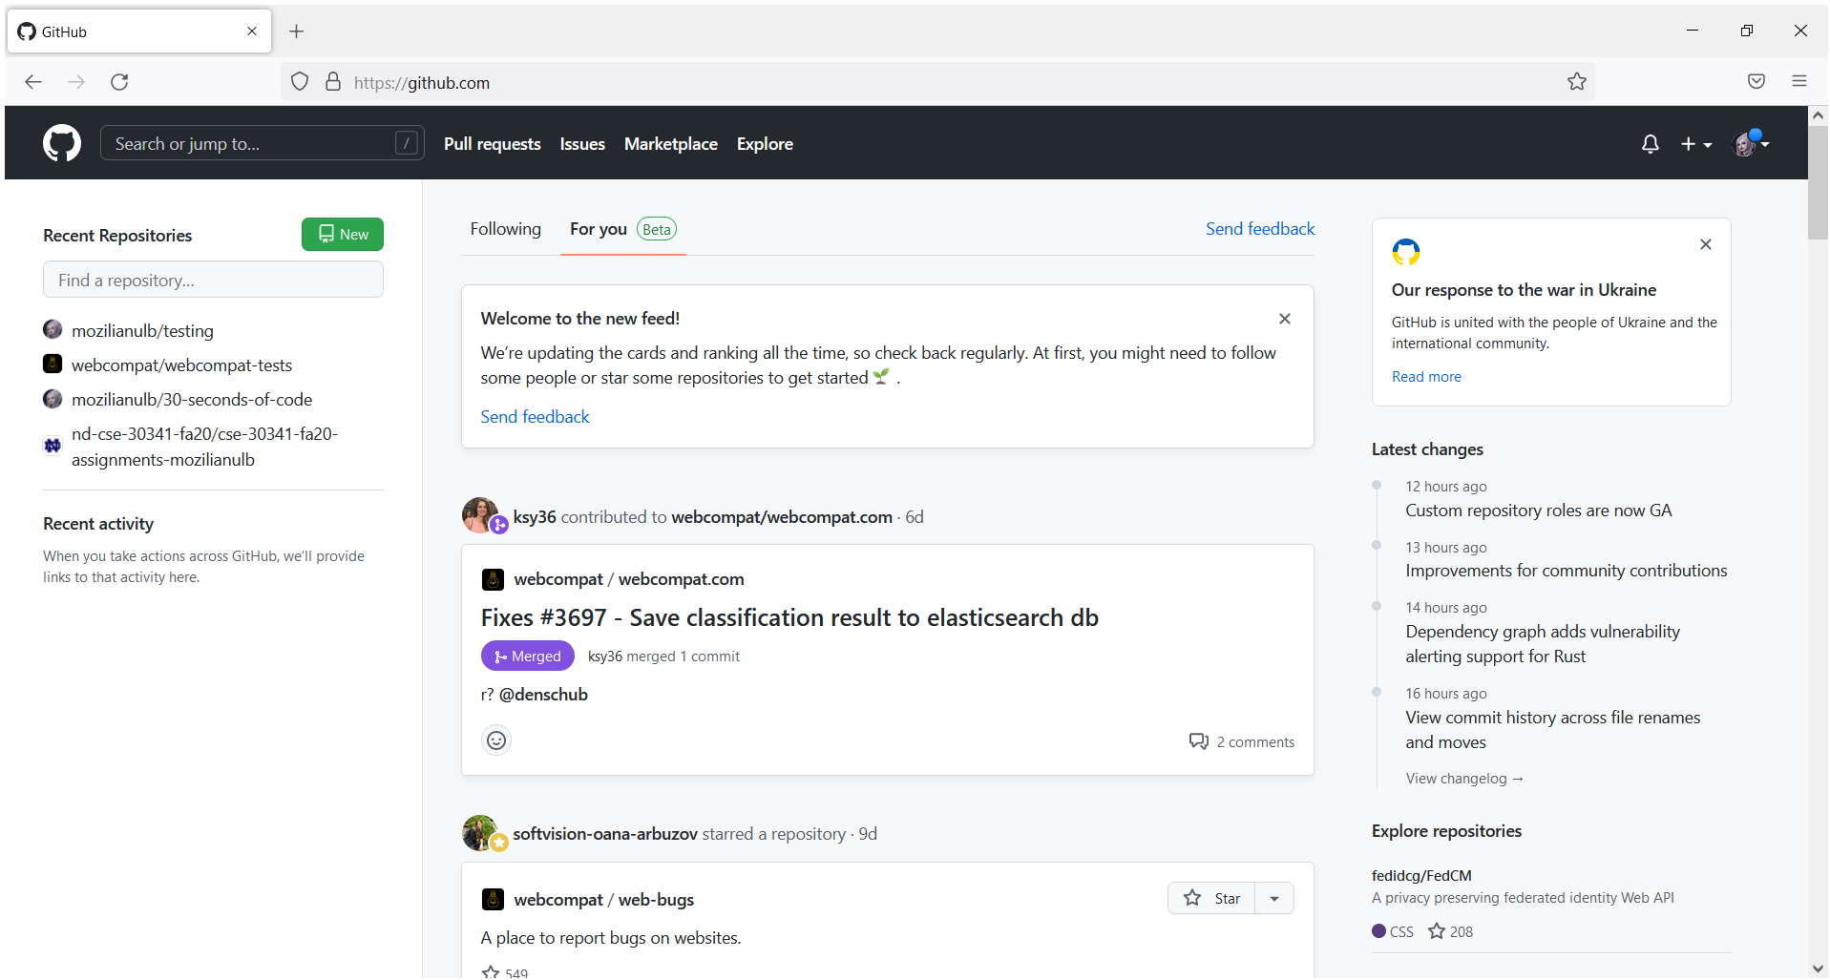The image size is (1830, 980).
Task: Open Pull requests in the header
Action: pyautogui.click(x=493, y=144)
